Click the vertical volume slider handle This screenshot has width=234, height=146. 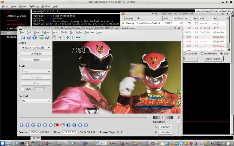[178, 122]
